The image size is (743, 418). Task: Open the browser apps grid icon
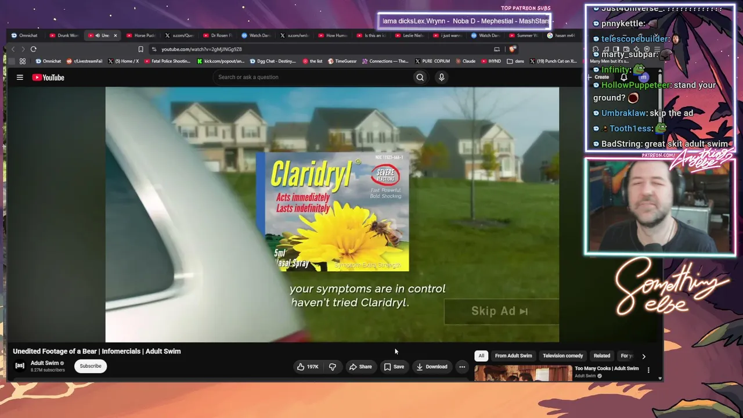coord(23,61)
